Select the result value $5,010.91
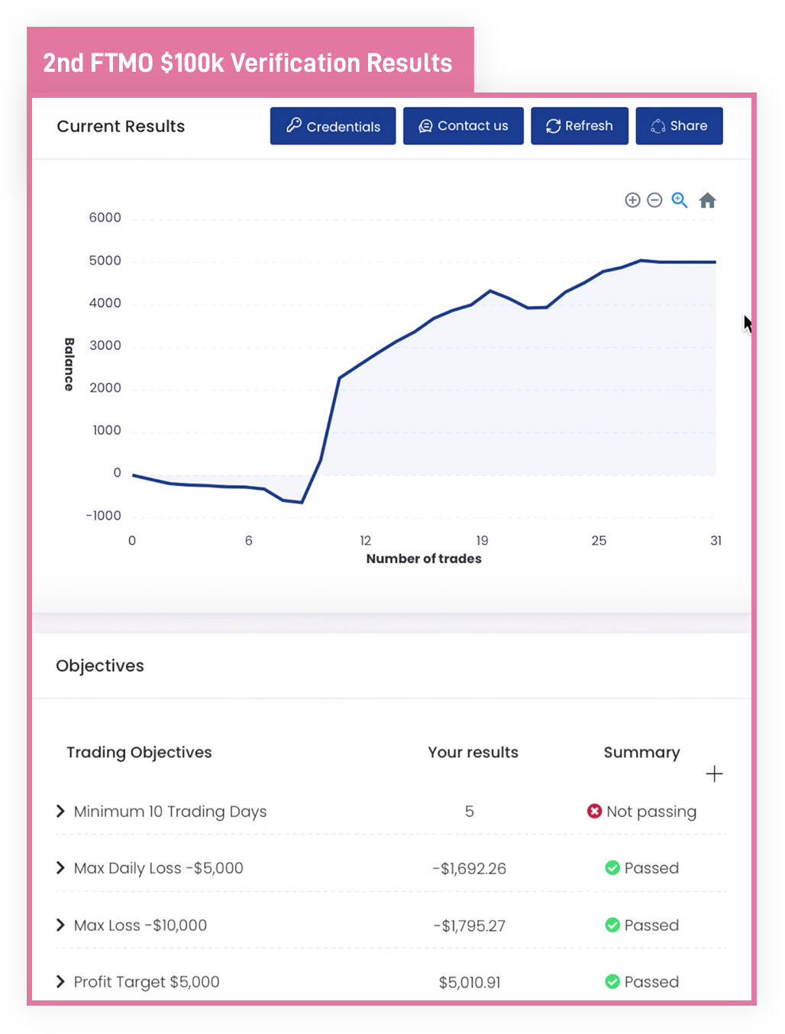Image resolution: width=785 pixels, height=1034 pixels. [x=470, y=982]
